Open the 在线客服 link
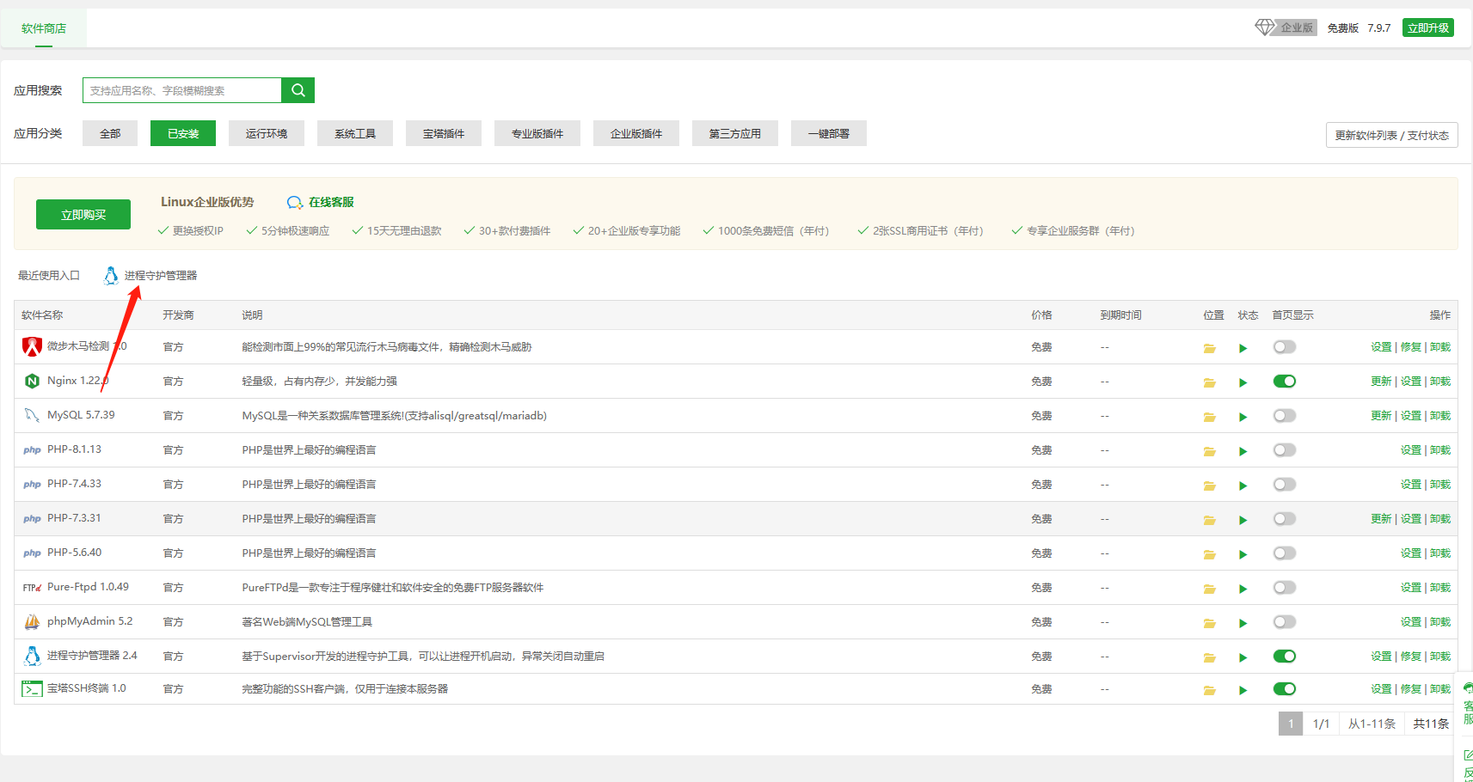Screen dimensions: 1473x782 pos(331,203)
